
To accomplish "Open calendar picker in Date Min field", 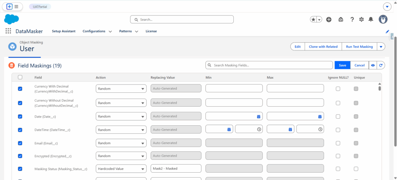I will coord(259,116).
